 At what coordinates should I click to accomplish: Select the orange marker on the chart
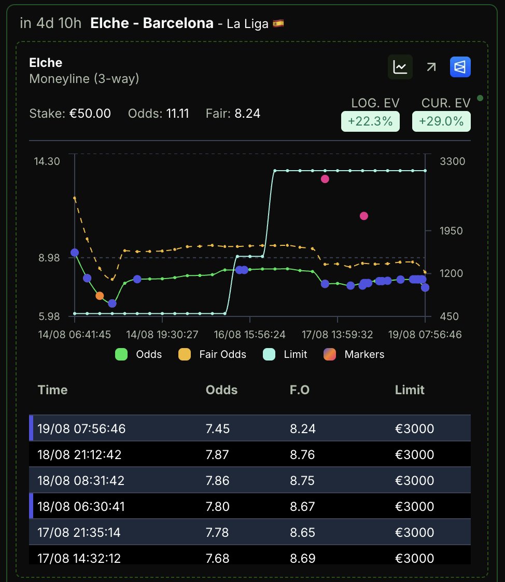coord(100,296)
